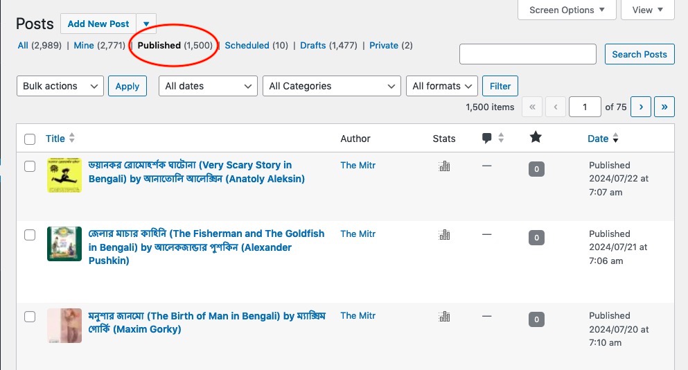Select the Birth of Man post checkbox

[x=30, y=317]
